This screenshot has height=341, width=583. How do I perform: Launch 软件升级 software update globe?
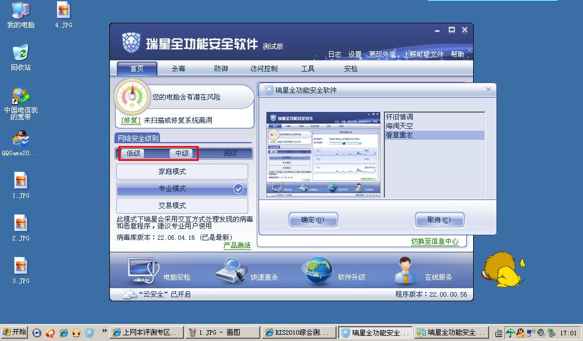pyautogui.click(x=334, y=272)
